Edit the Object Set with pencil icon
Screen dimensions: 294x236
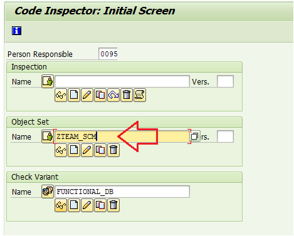pos(87,150)
